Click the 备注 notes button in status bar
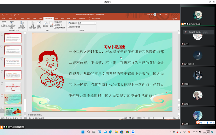Screen dimensions: 216x135 125,118
